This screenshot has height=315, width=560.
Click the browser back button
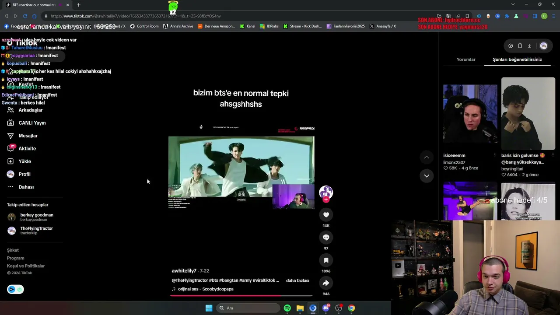tap(7, 16)
